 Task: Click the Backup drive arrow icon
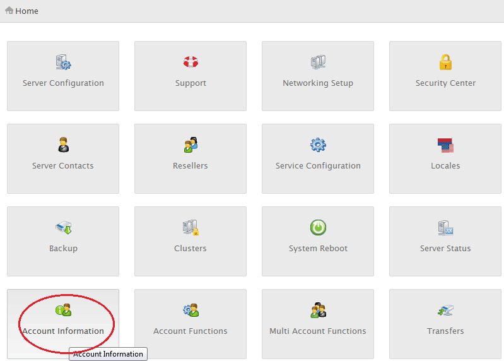(x=63, y=227)
